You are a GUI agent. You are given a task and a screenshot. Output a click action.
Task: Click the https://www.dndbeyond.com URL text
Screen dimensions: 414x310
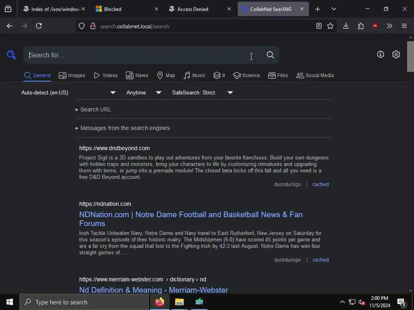point(114,148)
